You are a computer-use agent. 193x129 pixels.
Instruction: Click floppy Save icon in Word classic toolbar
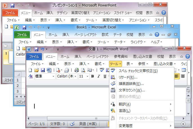click(43, 70)
